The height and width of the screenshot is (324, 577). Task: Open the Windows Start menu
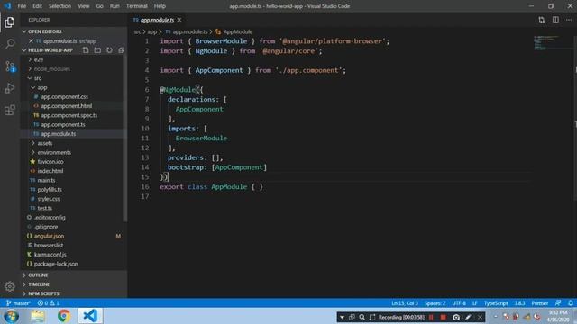(x=11, y=316)
